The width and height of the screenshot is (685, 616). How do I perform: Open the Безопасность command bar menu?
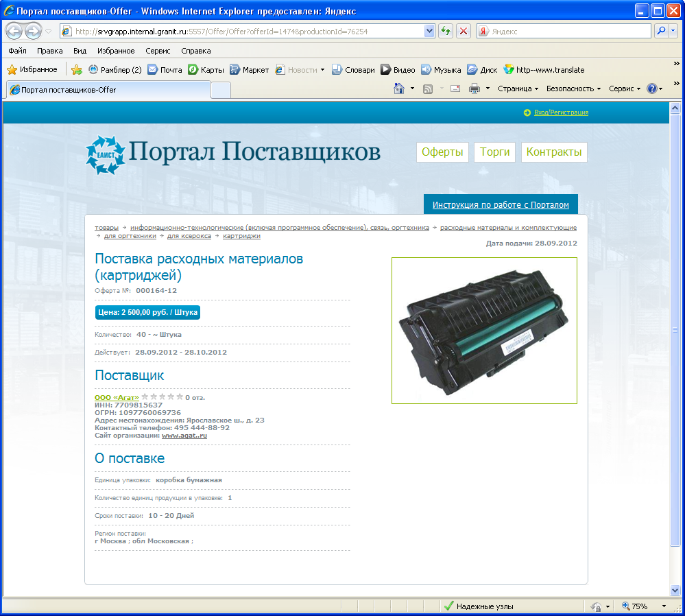574,88
